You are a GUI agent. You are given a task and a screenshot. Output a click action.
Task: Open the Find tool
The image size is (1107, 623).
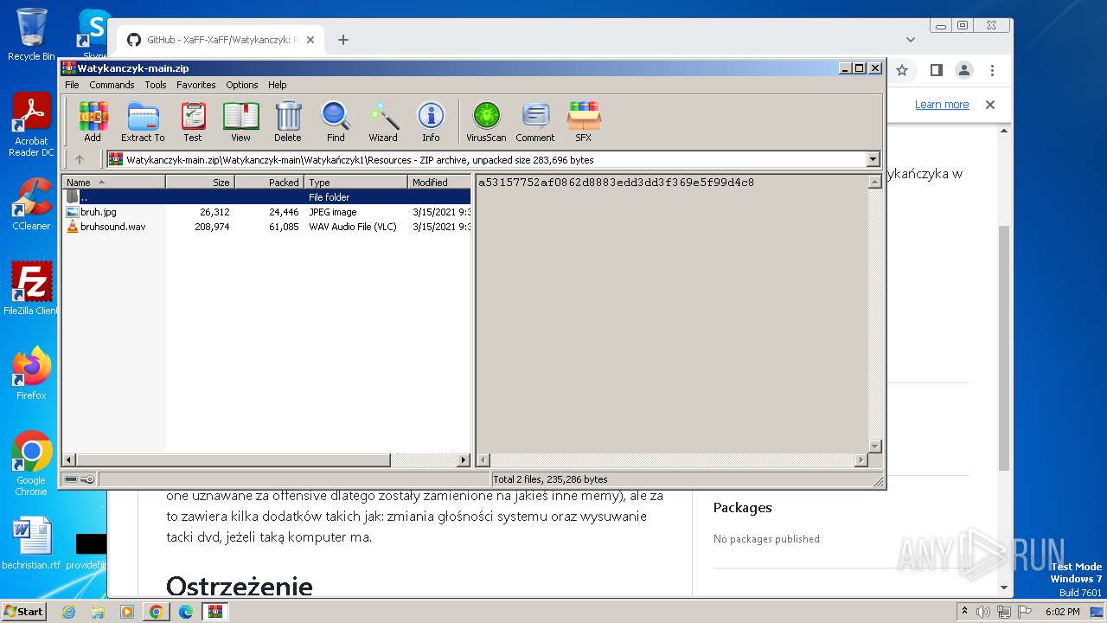pyautogui.click(x=336, y=121)
